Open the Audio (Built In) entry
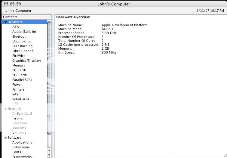This screenshot has height=158, width=227. (24, 32)
